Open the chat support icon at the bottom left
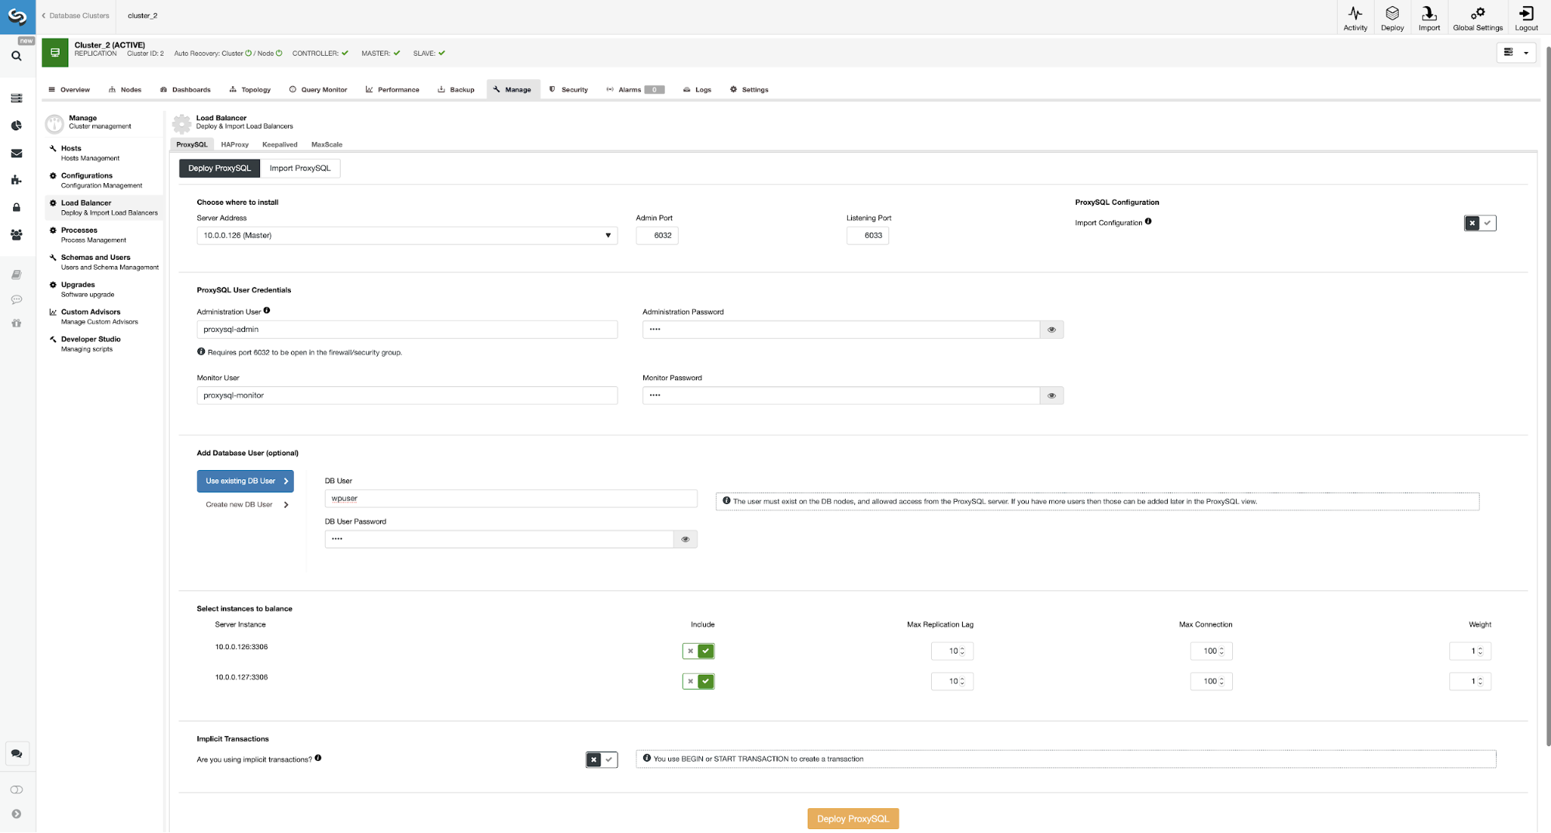This screenshot has width=1551, height=833. pyautogui.click(x=16, y=753)
